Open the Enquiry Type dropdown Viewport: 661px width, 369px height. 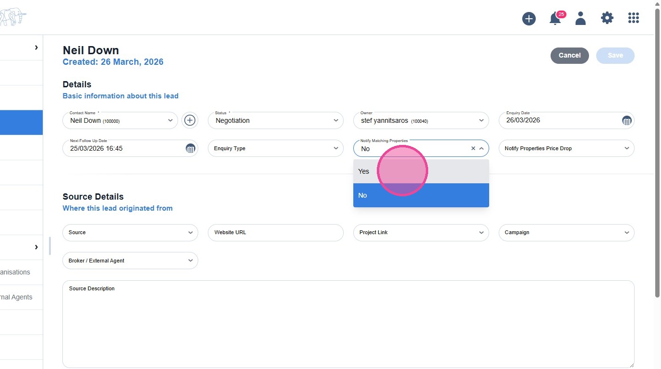point(276,148)
